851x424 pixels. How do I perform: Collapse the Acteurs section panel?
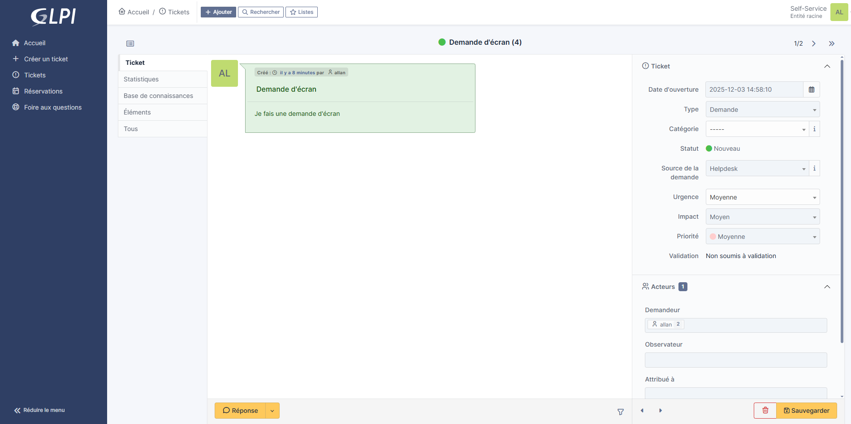click(x=827, y=287)
